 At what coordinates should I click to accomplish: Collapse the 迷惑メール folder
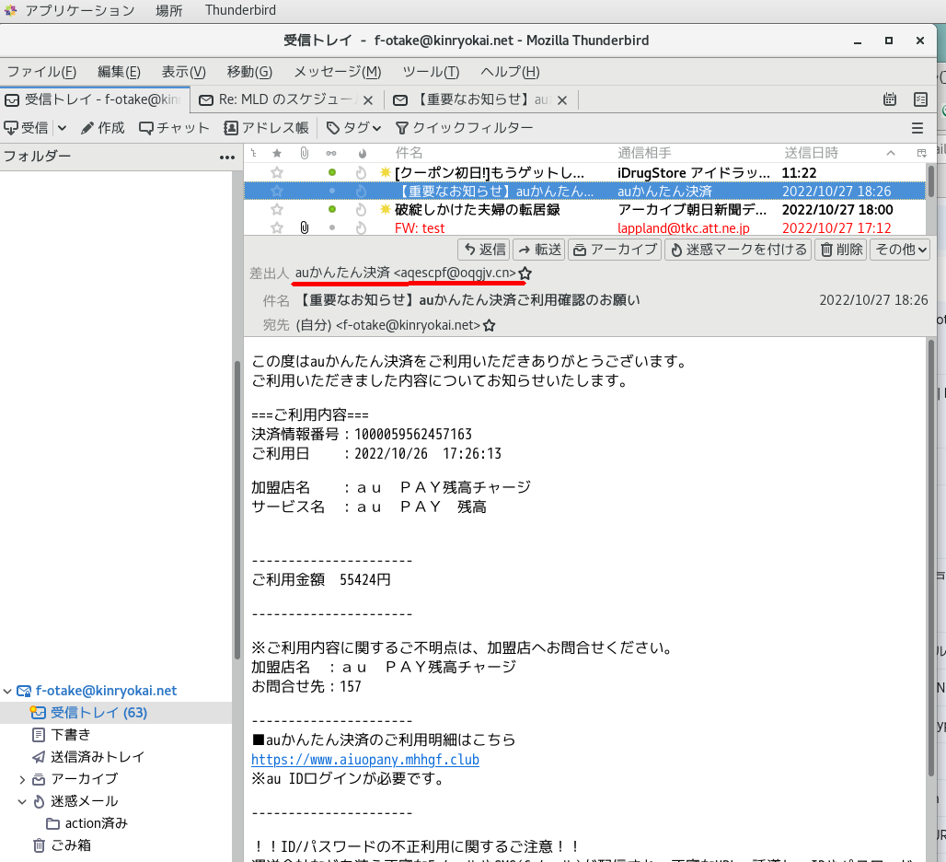click(x=22, y=801)
